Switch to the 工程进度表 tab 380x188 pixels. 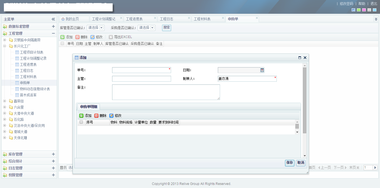tap(134, 19)
